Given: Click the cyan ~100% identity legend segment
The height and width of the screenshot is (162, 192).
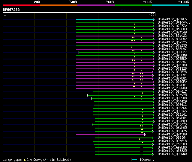Looking at the screenshot, I should [171, 5].
